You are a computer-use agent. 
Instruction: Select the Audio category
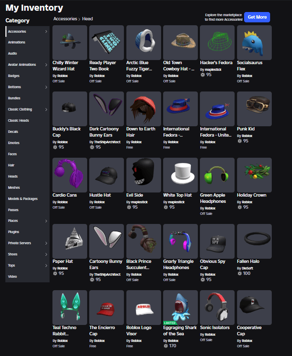tap(27, 53)
